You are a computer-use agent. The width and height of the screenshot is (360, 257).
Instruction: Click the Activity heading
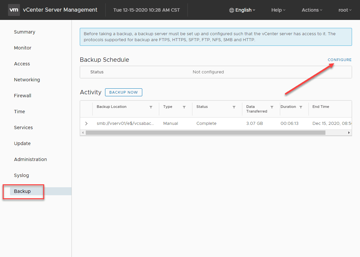(x=91, y=92)
